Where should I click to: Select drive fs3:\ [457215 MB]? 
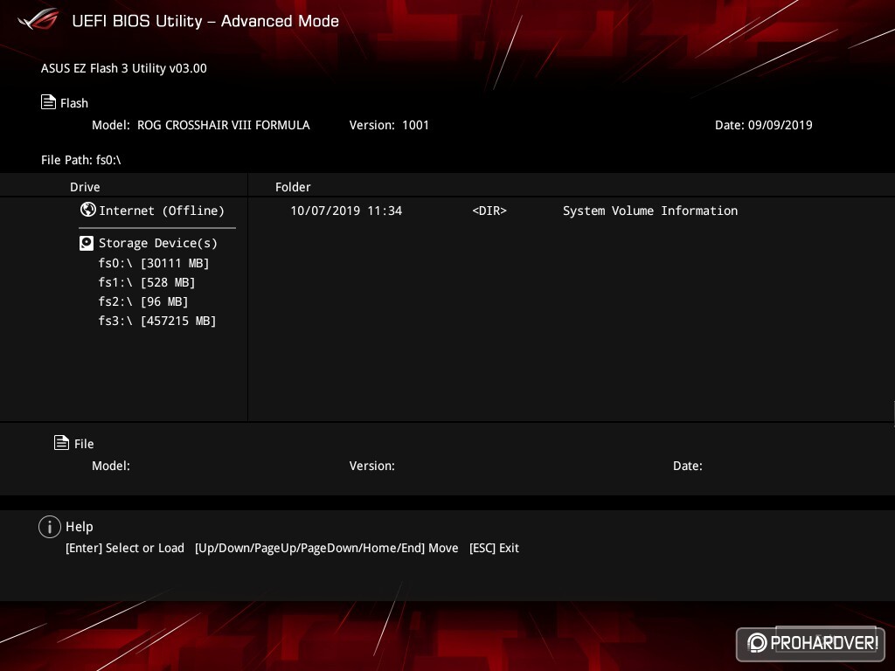point(157,321)
